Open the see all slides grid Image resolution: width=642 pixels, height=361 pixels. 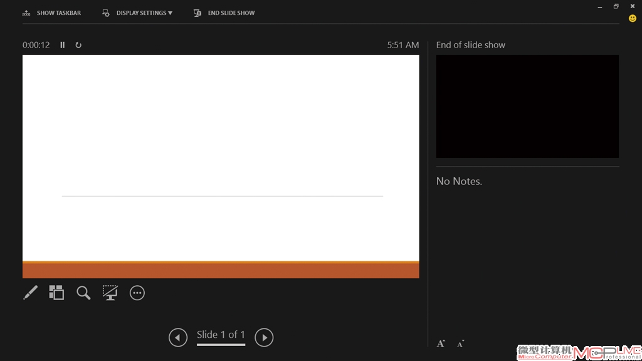(56, 293)
